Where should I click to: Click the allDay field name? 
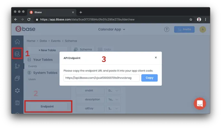pyautogui.click(x=90, y=109)
